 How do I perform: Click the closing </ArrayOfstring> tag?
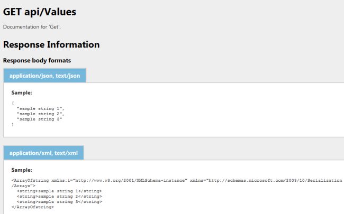click(x=33, y=207)
